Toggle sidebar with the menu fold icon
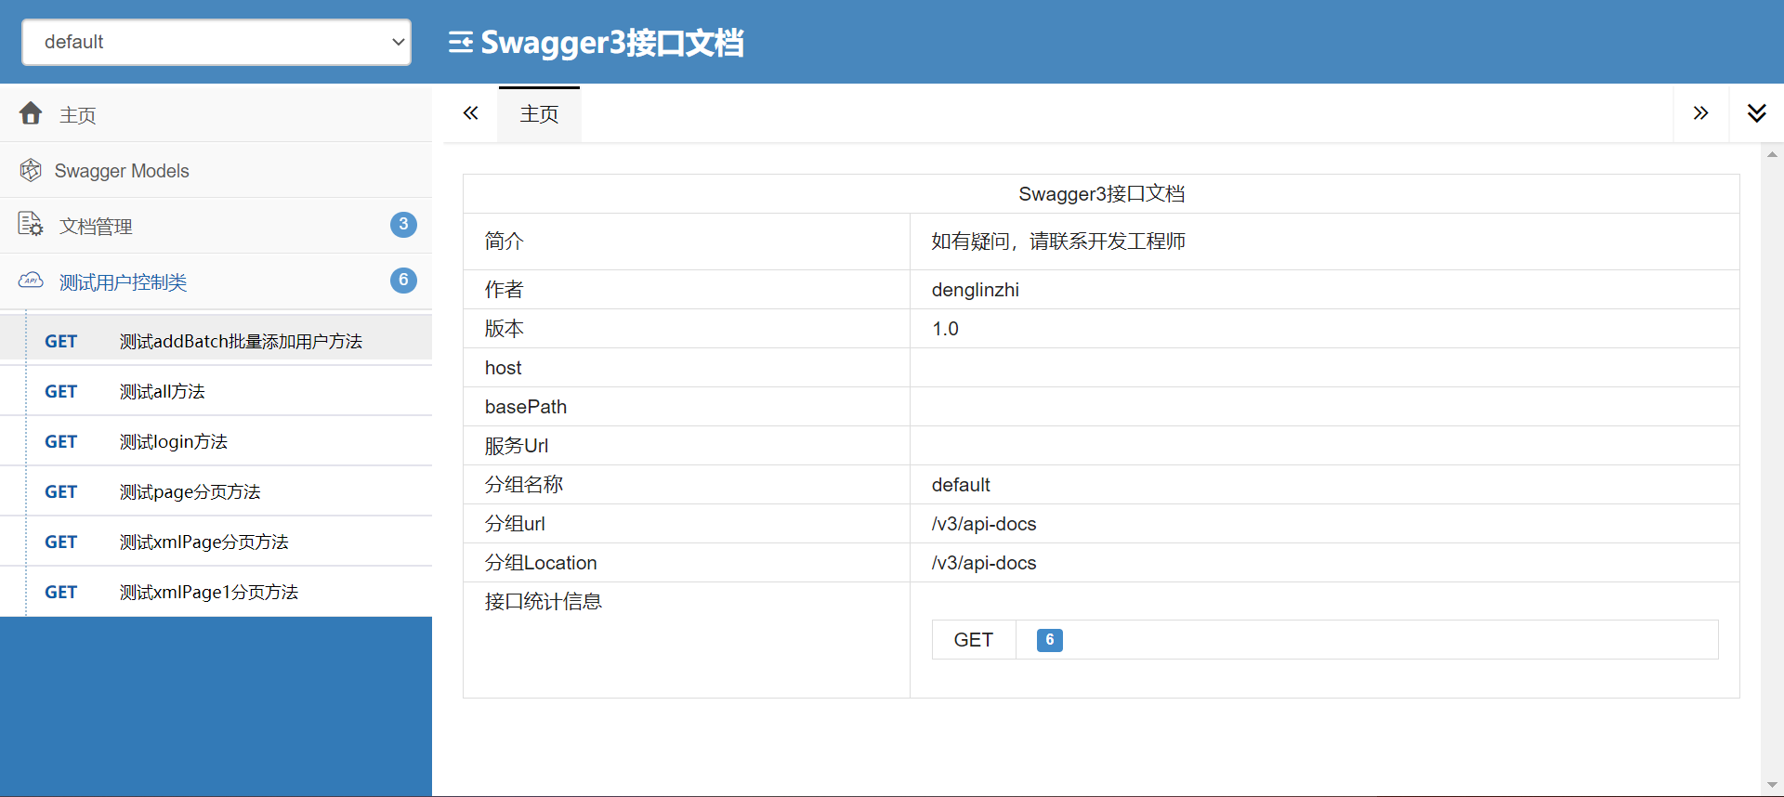This screenshot has height=797, width=1784. pos(461,42)
